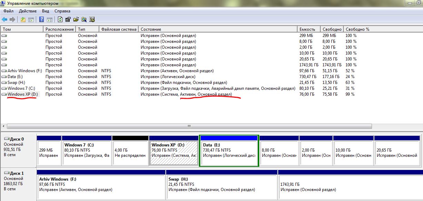Click the 99 % free percent cell

350,94
